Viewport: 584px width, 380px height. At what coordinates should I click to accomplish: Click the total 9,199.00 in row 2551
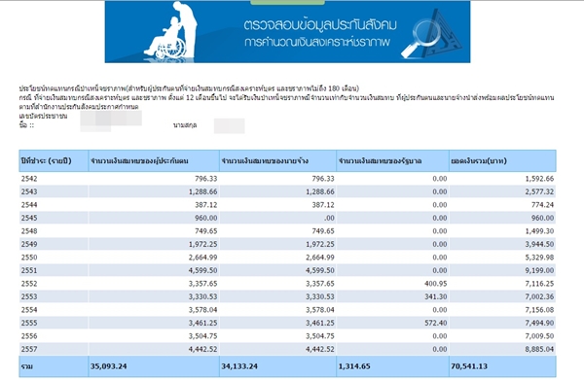539,270
